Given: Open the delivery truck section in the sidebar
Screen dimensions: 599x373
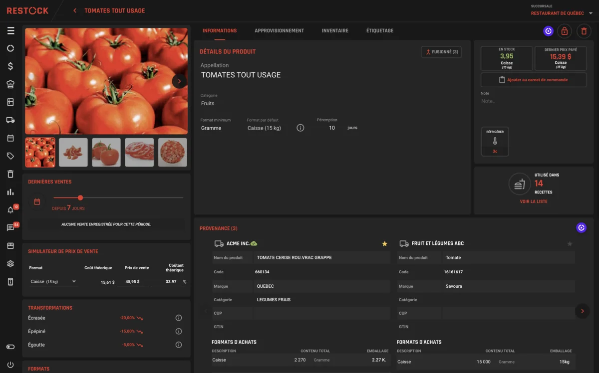Looking at the screenshot, I should tap(10, 120).
